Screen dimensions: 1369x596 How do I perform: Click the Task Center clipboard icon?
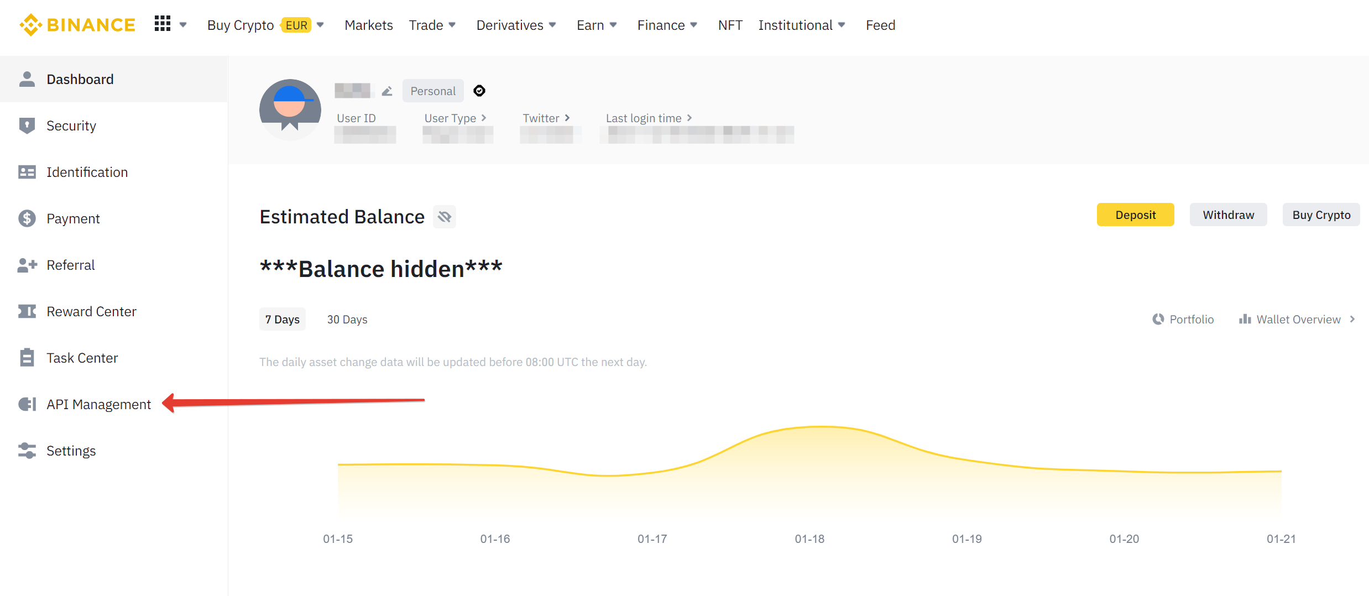pos(27,358)
